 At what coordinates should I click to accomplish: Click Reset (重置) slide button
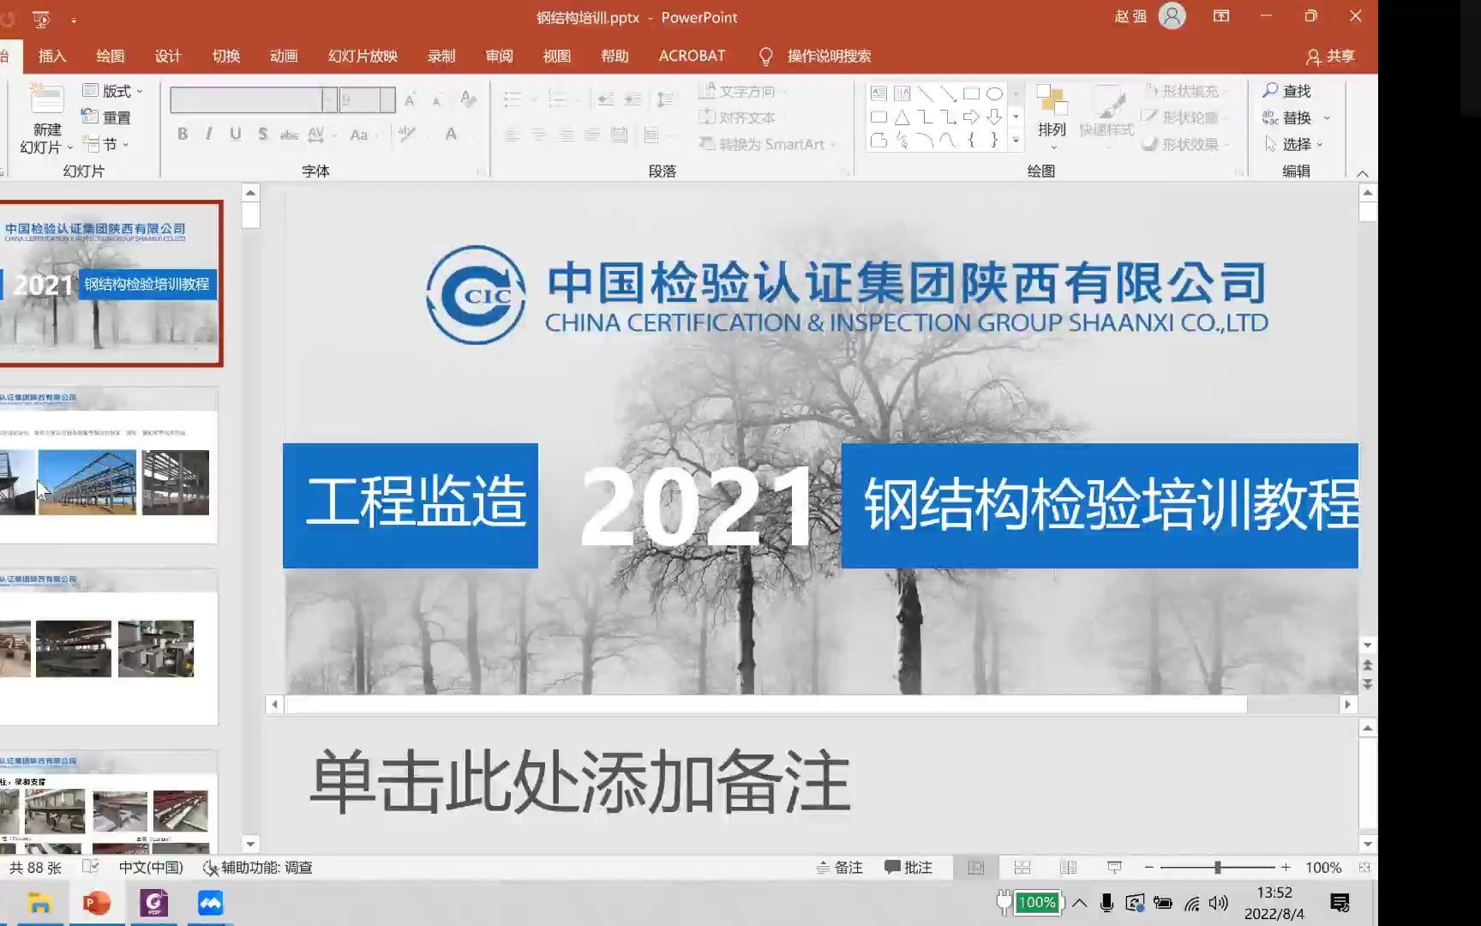(x=105, y=117)
